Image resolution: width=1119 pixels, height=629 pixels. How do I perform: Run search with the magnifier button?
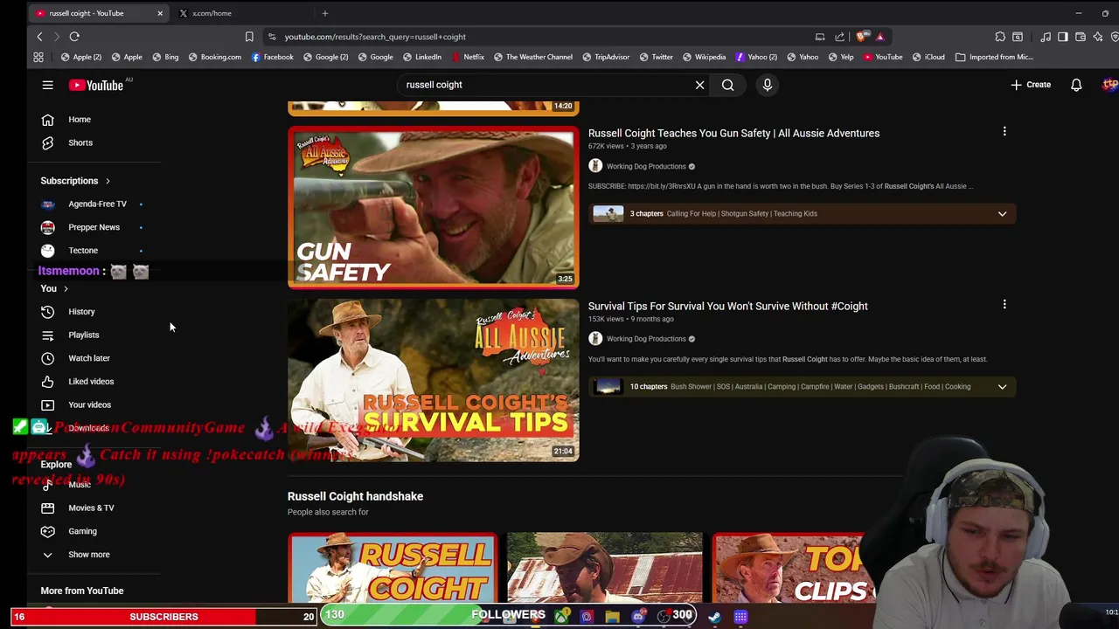pos(727,85)
